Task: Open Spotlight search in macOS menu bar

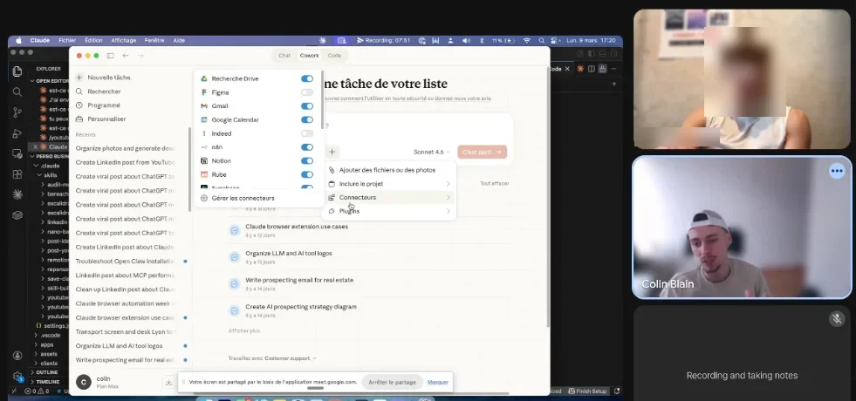Action: coord(541,40)
